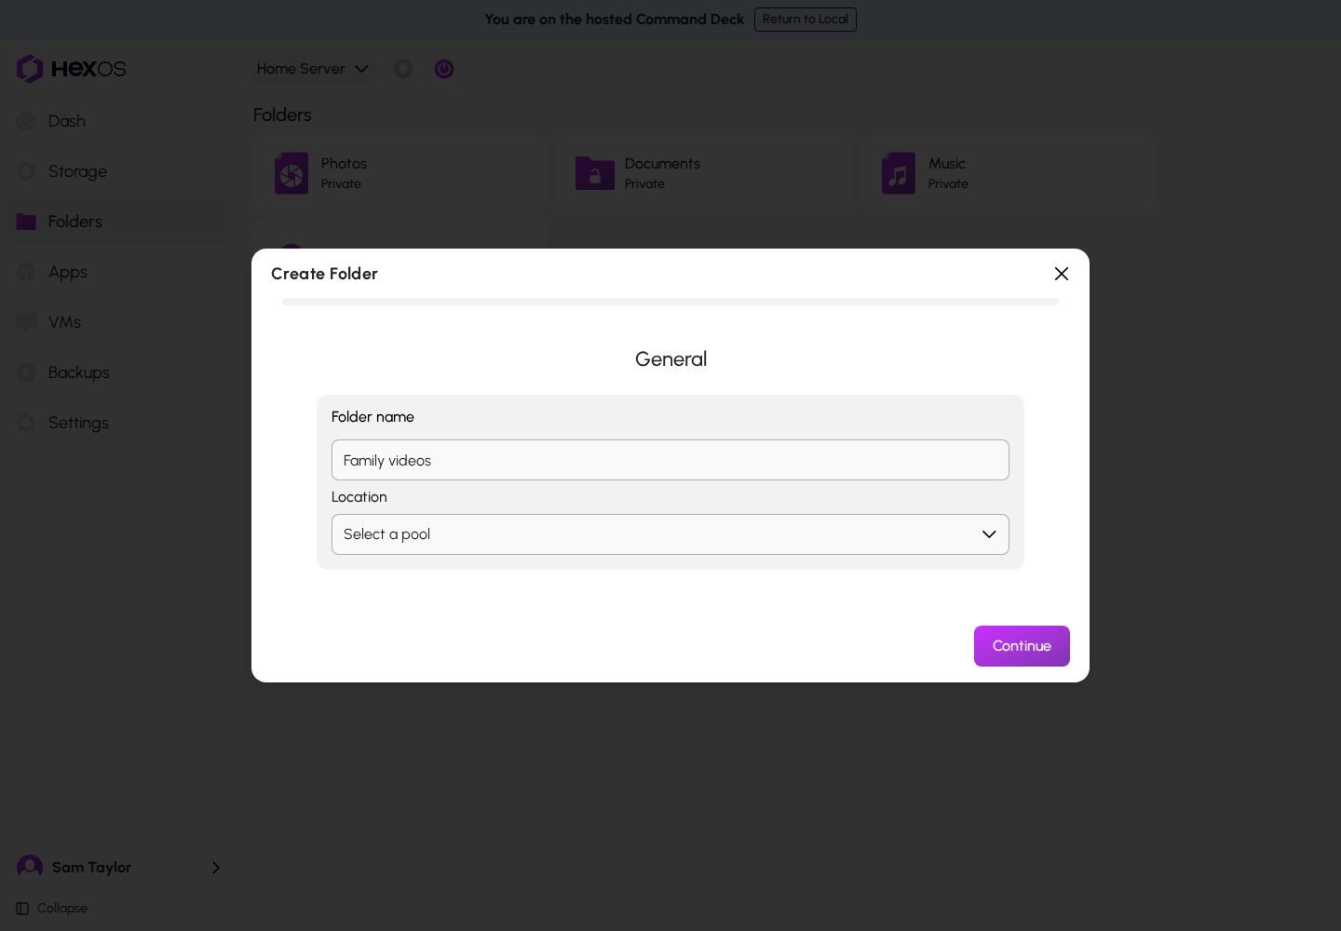Image resolution: width=1341 pixels, height=931 pixels.
Task: Go to Storage section
Action: point(119,171)
